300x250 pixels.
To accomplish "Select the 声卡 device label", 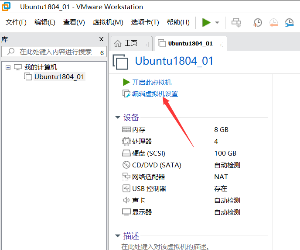I will coord(139,201).
